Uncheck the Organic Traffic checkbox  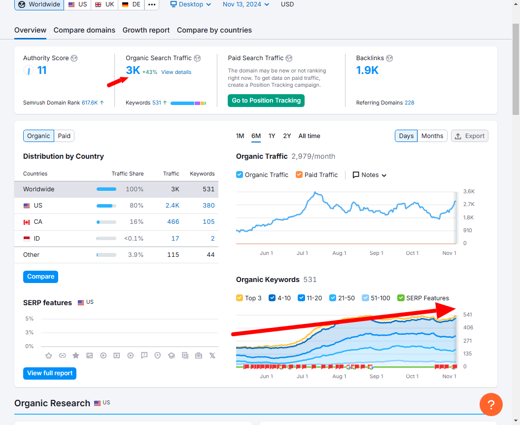240,175
